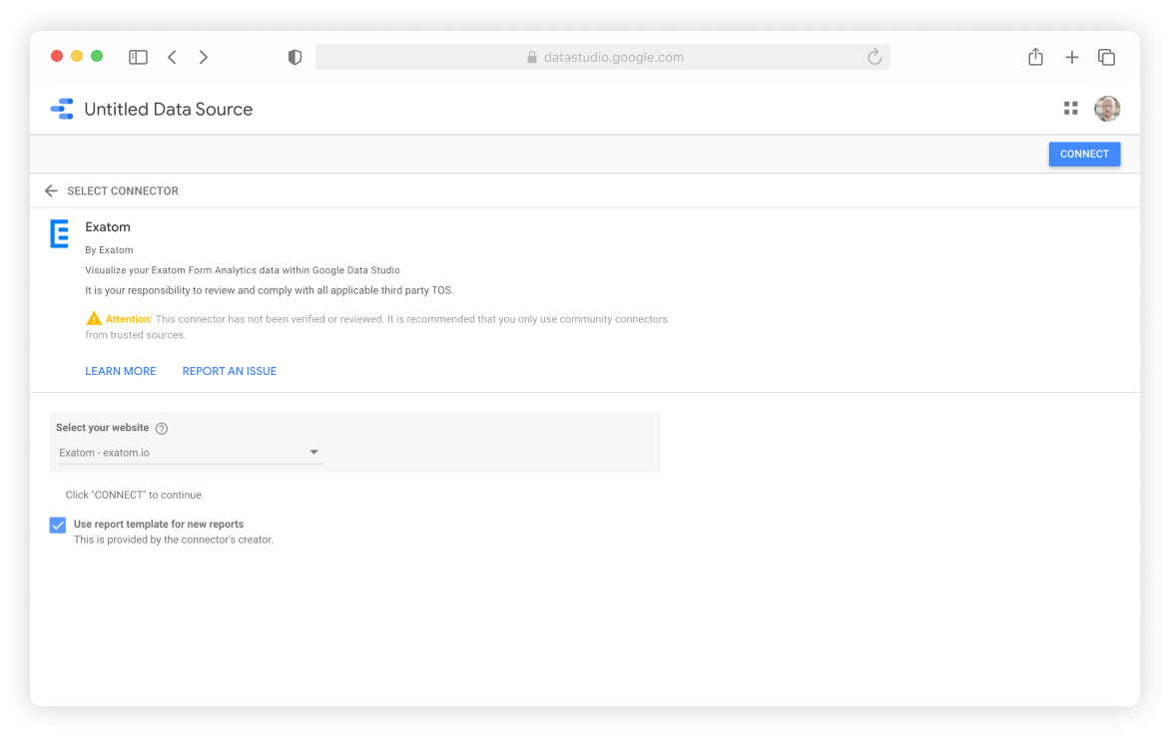This screenshot has height=736, width=1170.
Task: Toggle the Safari sidebar icon
Action: click(x=138, y=58)
